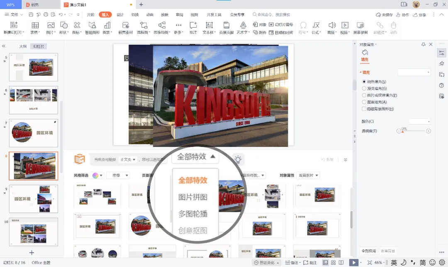Select 图片或纹理填充 radio option
The image size is (448, 267).
pos(364,95)
